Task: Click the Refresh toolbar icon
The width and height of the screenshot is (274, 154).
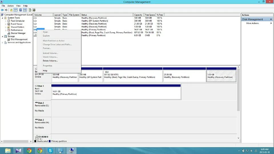Action: 30,10
